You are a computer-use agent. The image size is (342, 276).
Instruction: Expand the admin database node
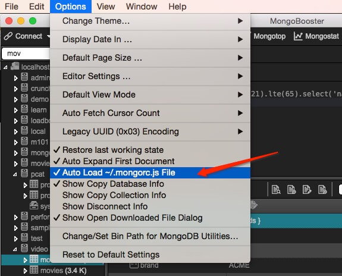click(15, 78)
